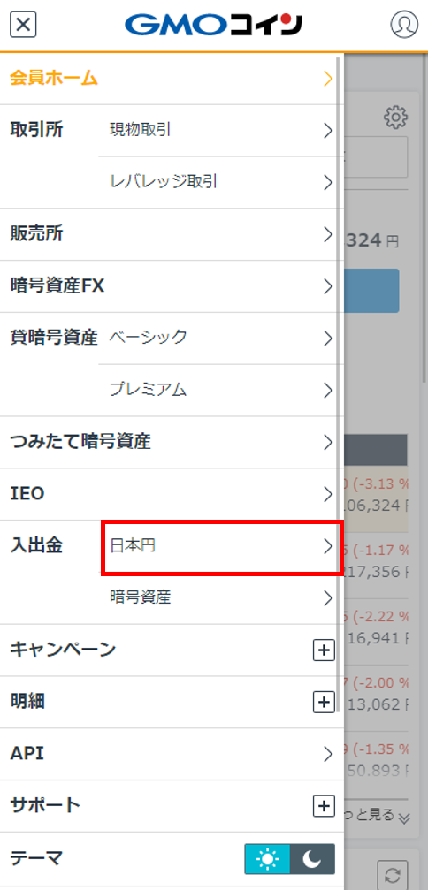Switch theme to dark mode moon

(x=312, y=859)
